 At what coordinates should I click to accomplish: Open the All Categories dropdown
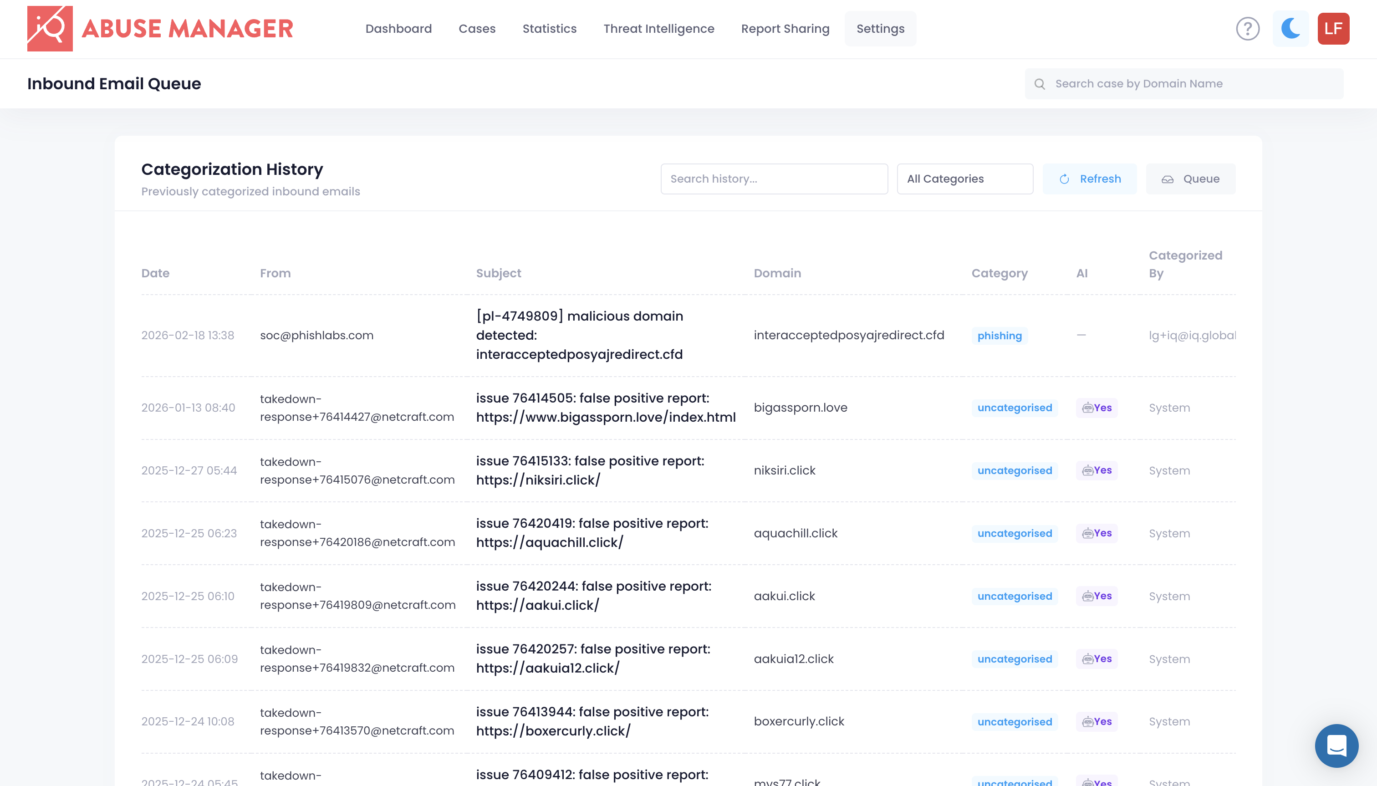point(964,179)
